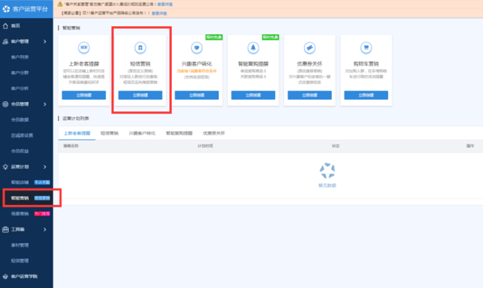483x288 pixels.
Task: Collapse the 会员管理 sidebar section arrow
Action: point(45,104)
